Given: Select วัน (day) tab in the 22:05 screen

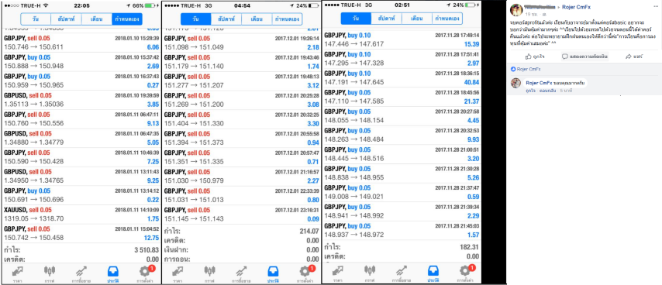Looking at the screenshot, I should [36, 19].
